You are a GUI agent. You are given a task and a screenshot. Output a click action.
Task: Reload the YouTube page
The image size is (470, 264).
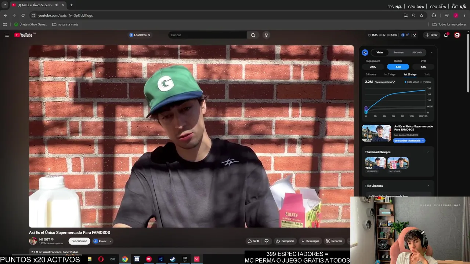(x=23, y=15)
